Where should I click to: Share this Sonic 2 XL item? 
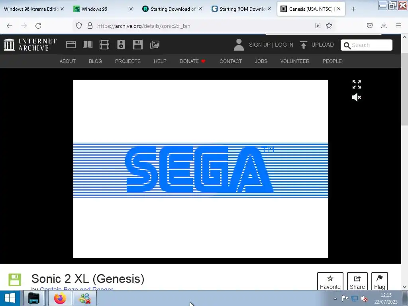(x=357, y=282)
